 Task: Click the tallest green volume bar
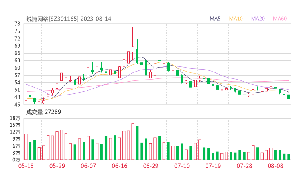point(137,143)
